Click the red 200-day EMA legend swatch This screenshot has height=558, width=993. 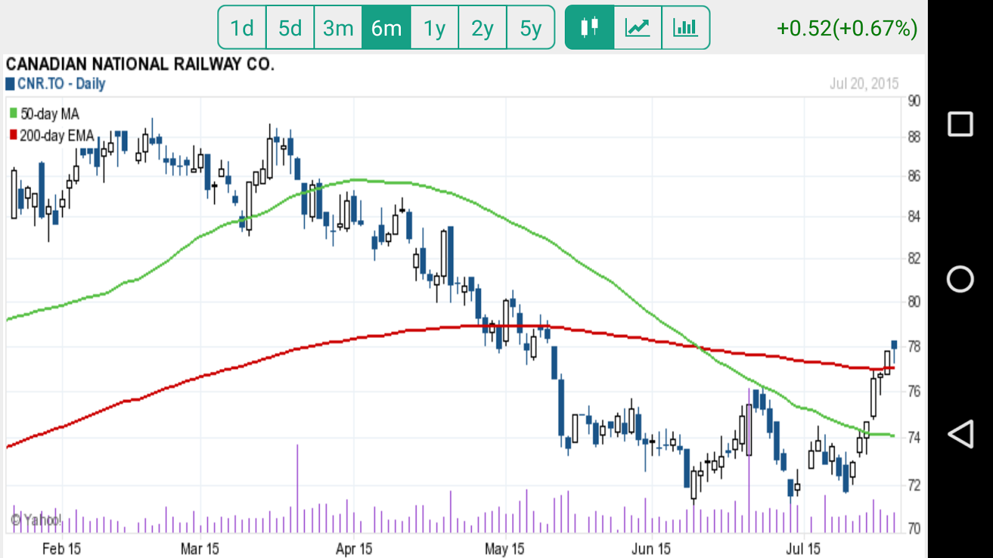14,135
